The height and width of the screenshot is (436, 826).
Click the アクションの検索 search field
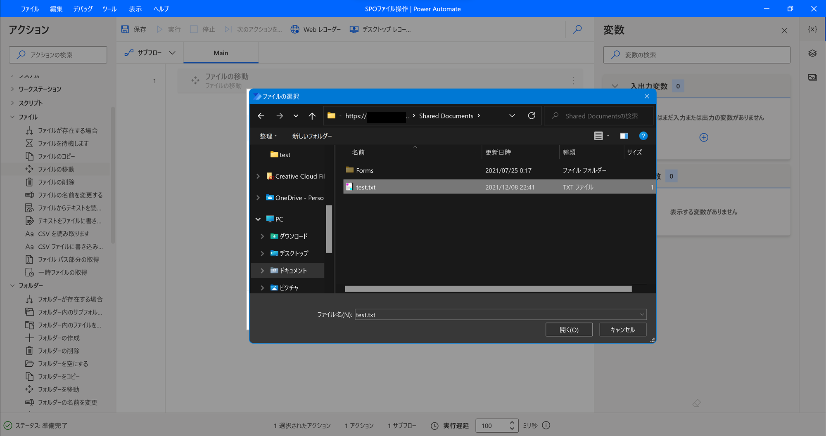click(58, 55)
